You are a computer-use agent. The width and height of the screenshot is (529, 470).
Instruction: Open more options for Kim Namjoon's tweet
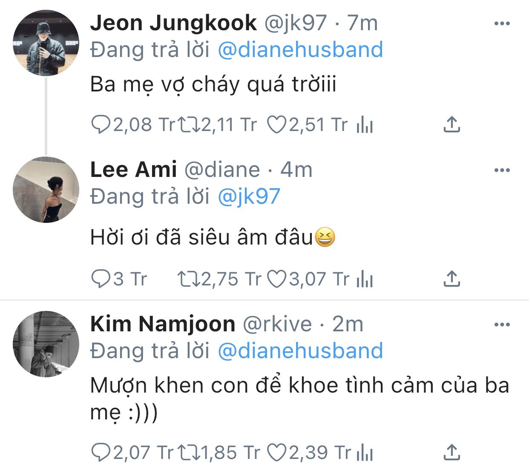point(502,325)
